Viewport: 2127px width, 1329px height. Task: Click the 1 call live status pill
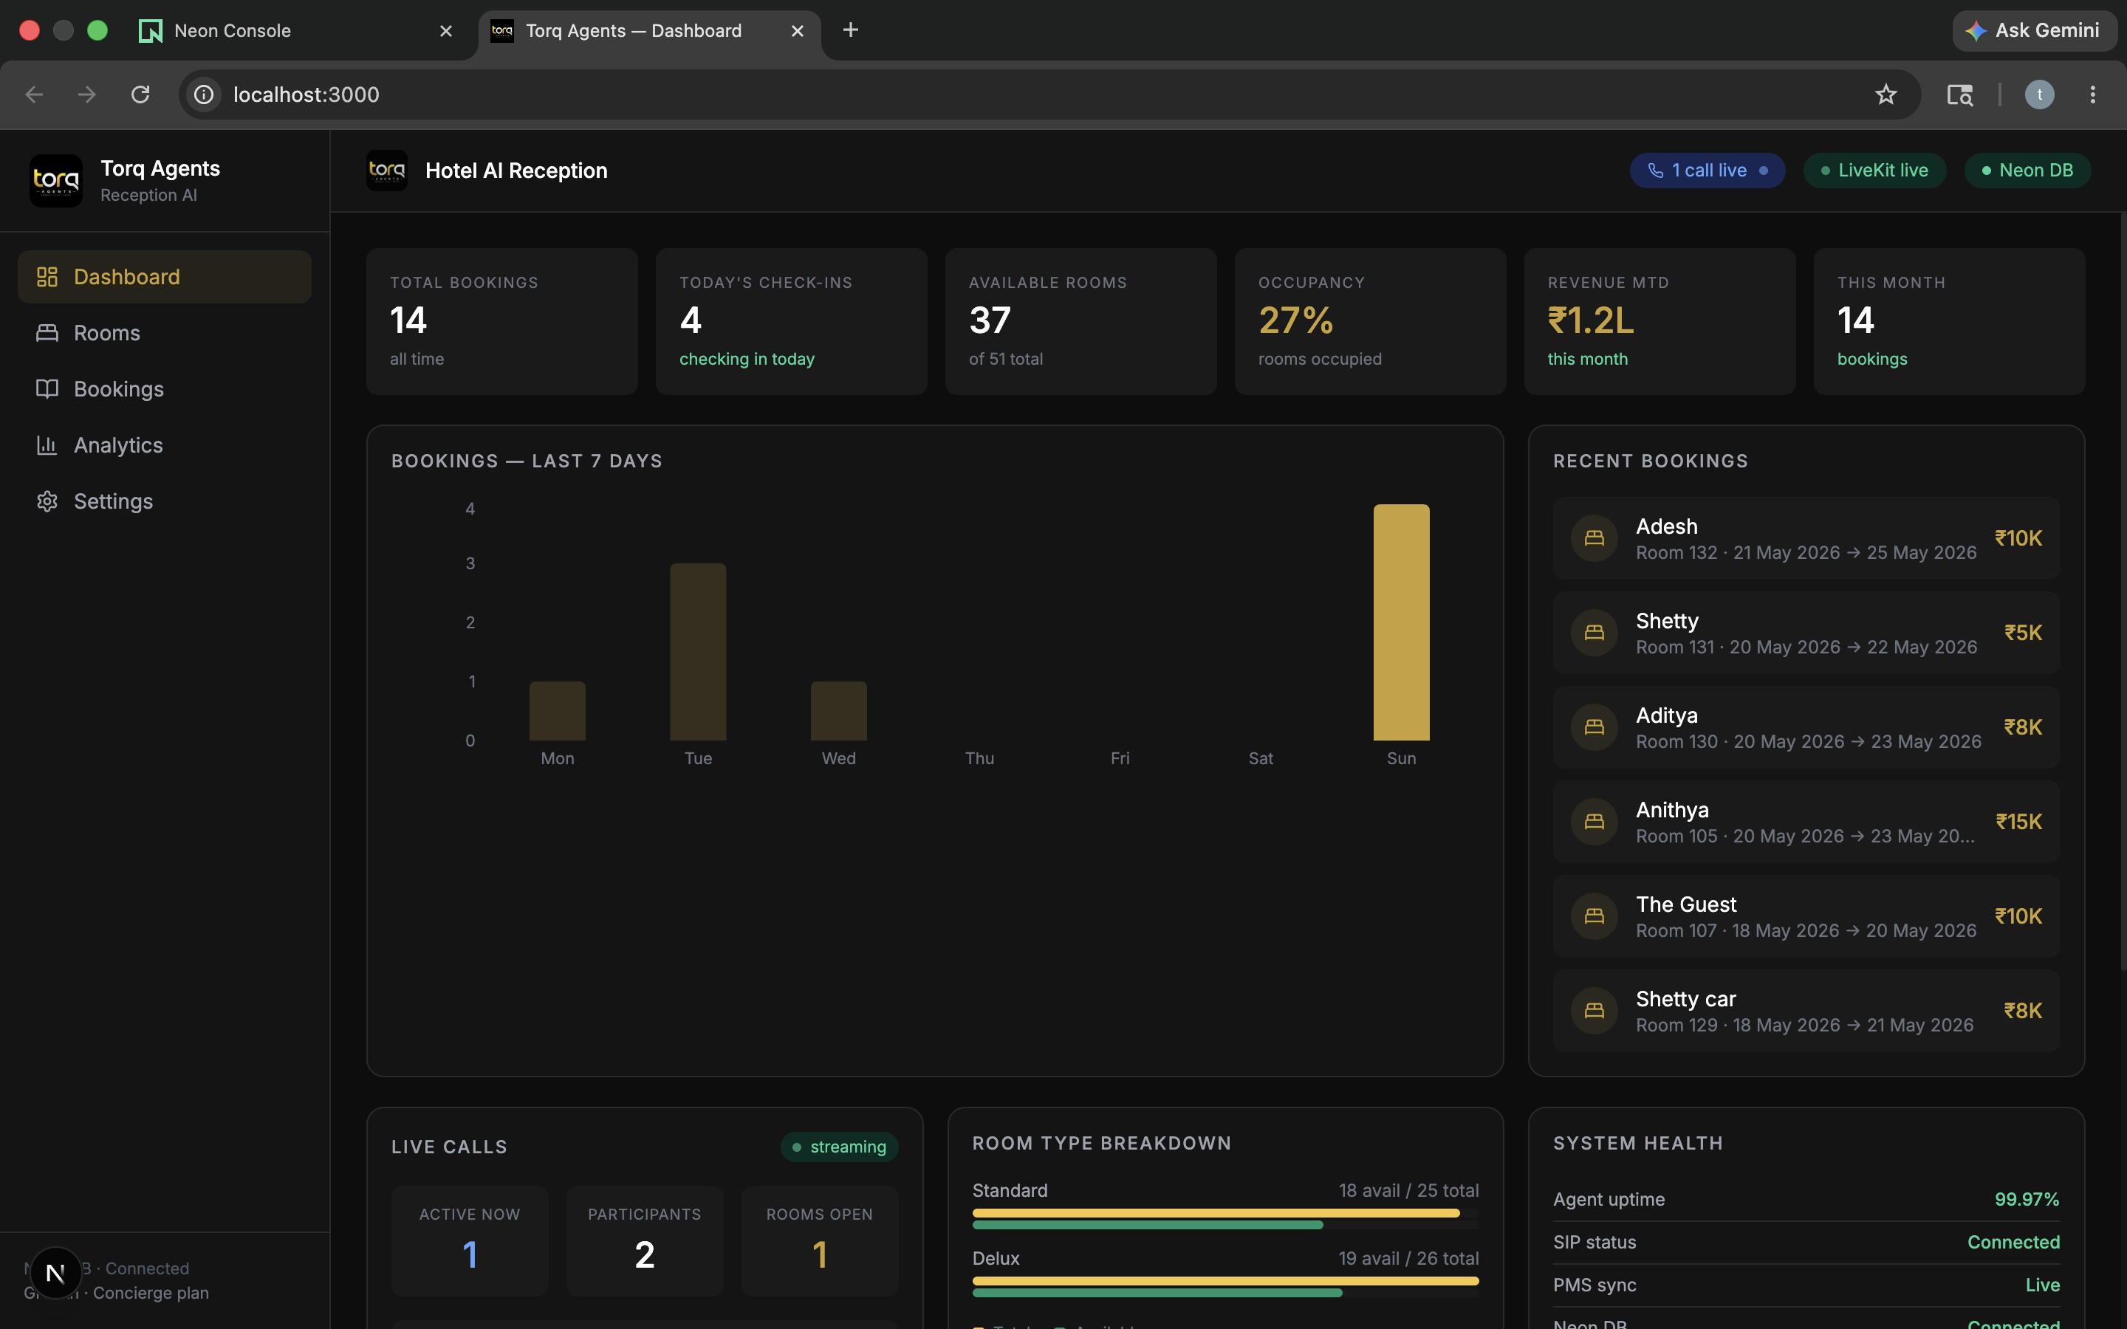pyautogui.click(x=1707, y=171)
